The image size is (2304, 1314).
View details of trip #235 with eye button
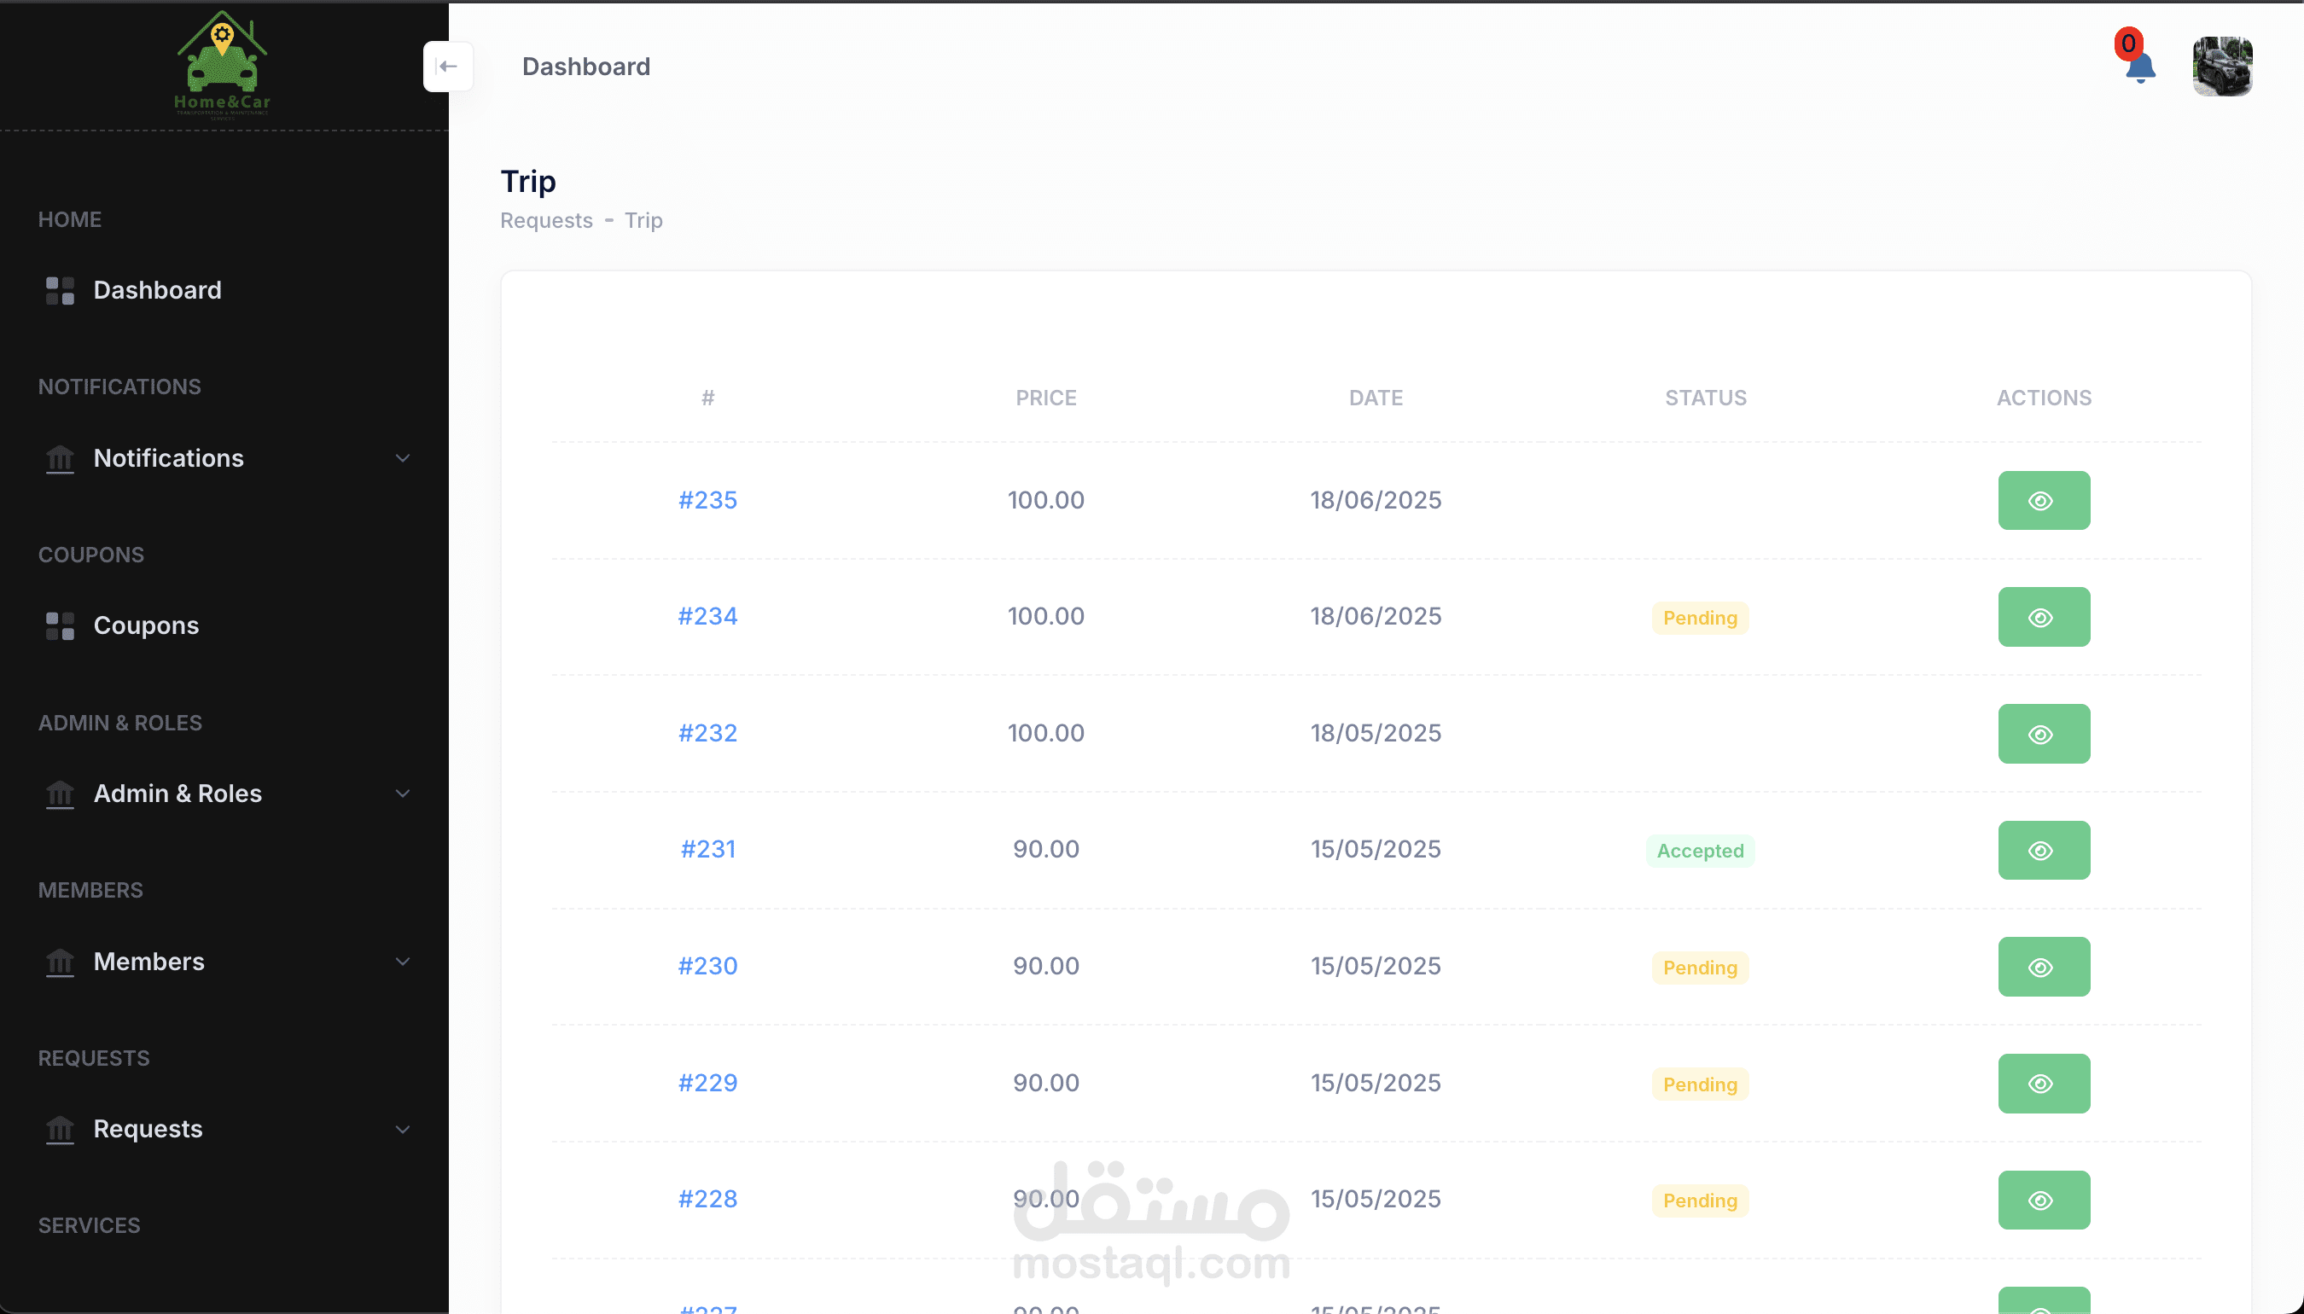coord(2043,500)
